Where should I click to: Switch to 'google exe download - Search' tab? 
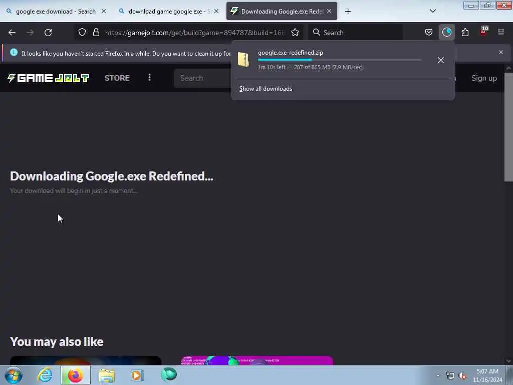(56, 12)
